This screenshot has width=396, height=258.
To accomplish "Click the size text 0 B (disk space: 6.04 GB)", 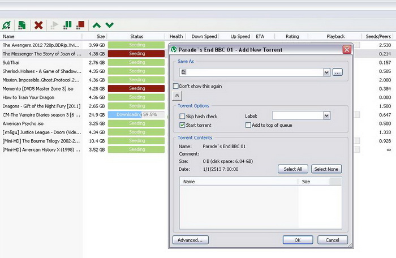I will [x=228, y=161].
